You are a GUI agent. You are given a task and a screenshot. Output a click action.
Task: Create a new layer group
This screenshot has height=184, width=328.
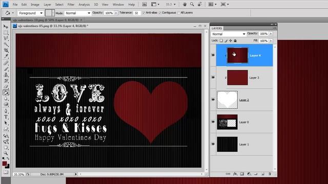point(256,174)
